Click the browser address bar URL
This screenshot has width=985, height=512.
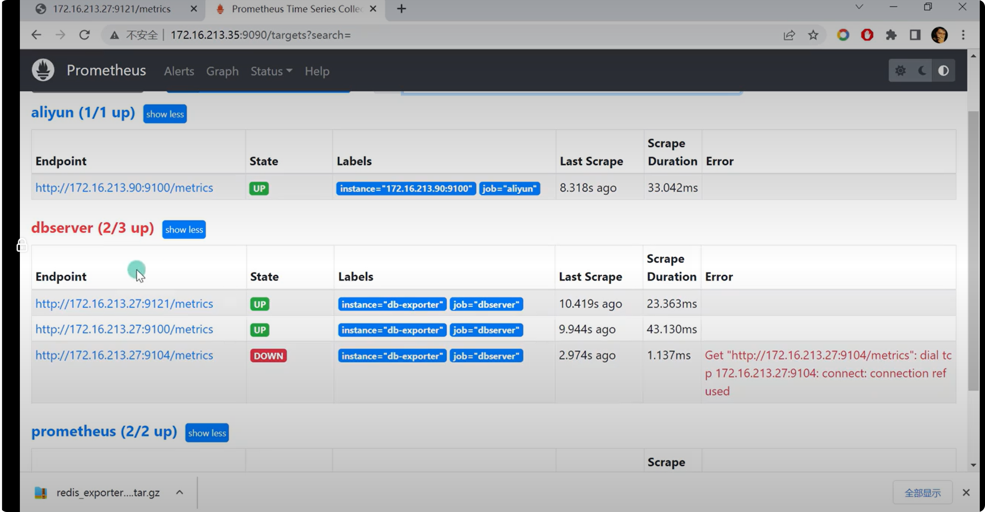click(x=261, y=35)
